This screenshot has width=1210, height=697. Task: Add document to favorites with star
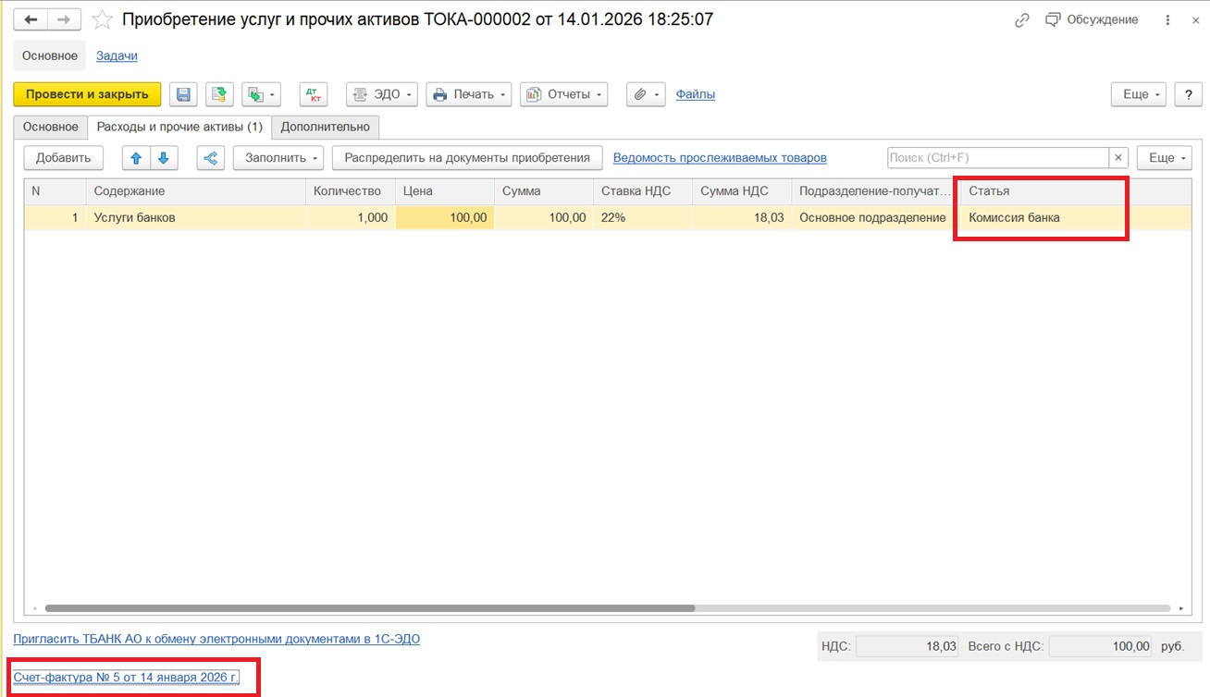[103, 19]
